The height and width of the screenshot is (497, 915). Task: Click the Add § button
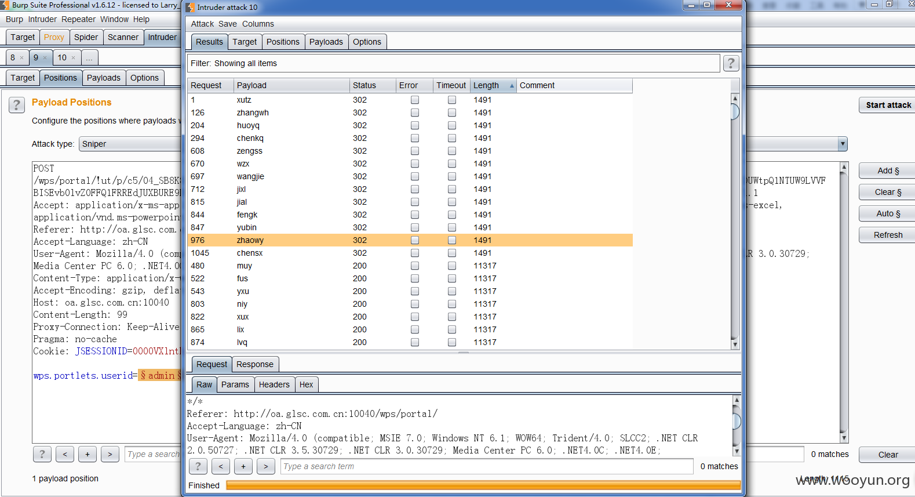[x=888, y=170]
